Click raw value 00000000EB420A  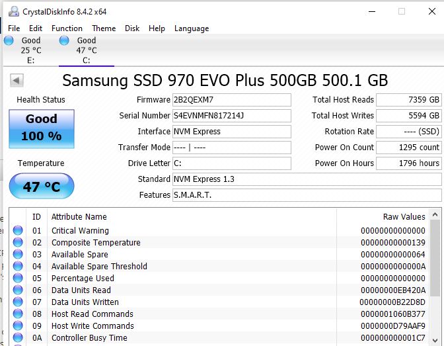tap(393, 290)
